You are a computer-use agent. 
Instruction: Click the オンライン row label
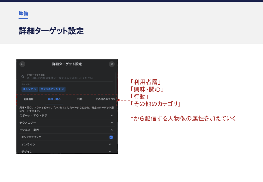pos(28,144)
